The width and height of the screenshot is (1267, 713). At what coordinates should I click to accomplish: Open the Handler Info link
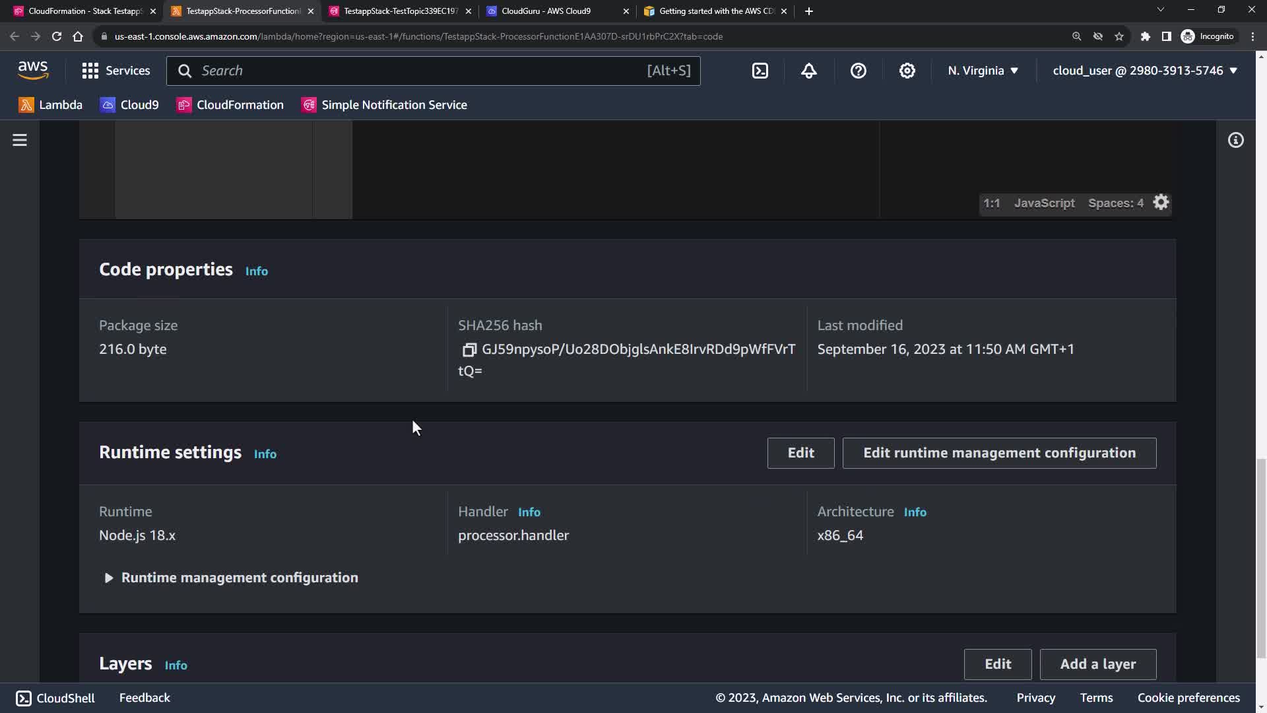529,512
